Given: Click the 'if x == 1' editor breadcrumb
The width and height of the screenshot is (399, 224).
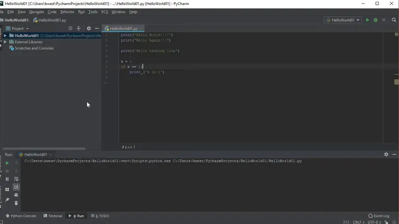Looking at the screenshot, I should tap(129, 147).
